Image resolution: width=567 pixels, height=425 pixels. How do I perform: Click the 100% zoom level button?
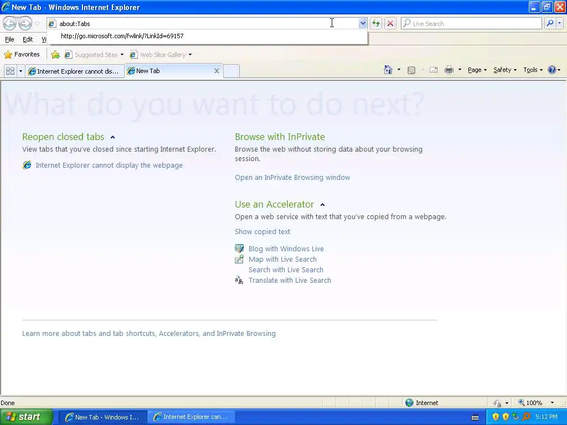(x=530, y=403)
